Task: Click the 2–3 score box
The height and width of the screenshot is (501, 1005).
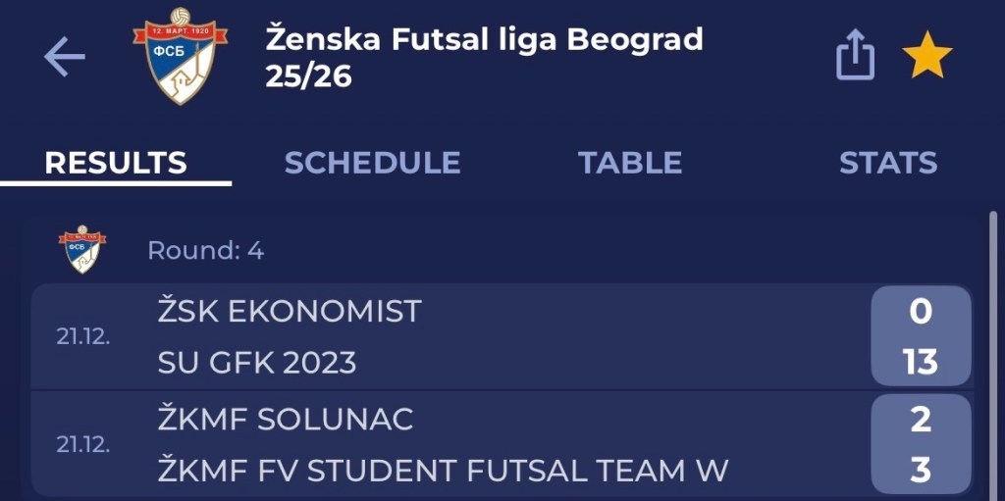Action: pyautogui.click(x=920, y=444)
